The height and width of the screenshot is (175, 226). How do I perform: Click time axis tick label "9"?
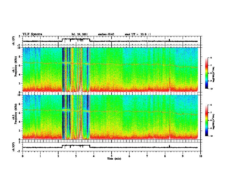[x=183, y=156]
